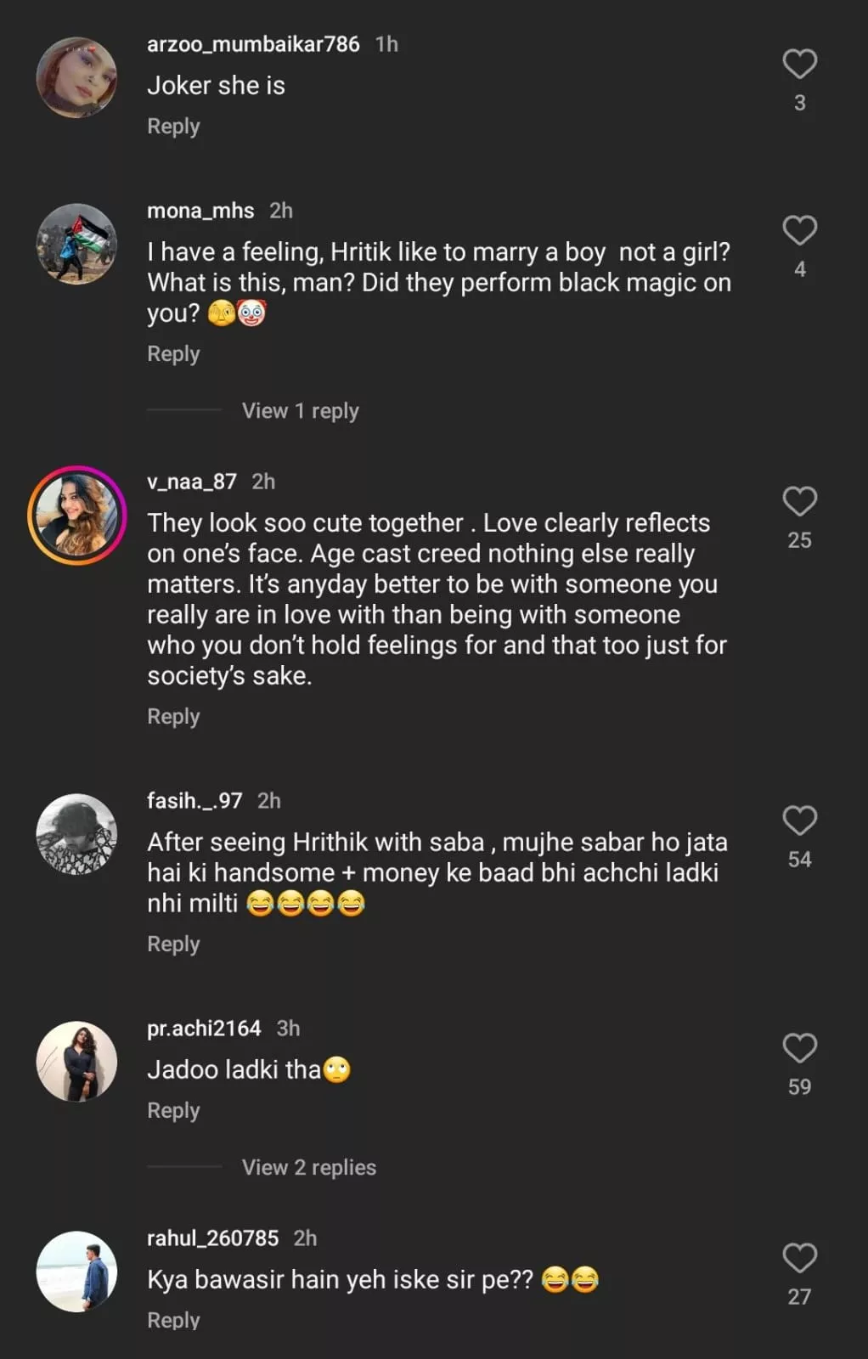Like arzoo_mumbaikar786's comment with the heart
Viewport: 868px width, 1359px height.
tap(799, 64)
